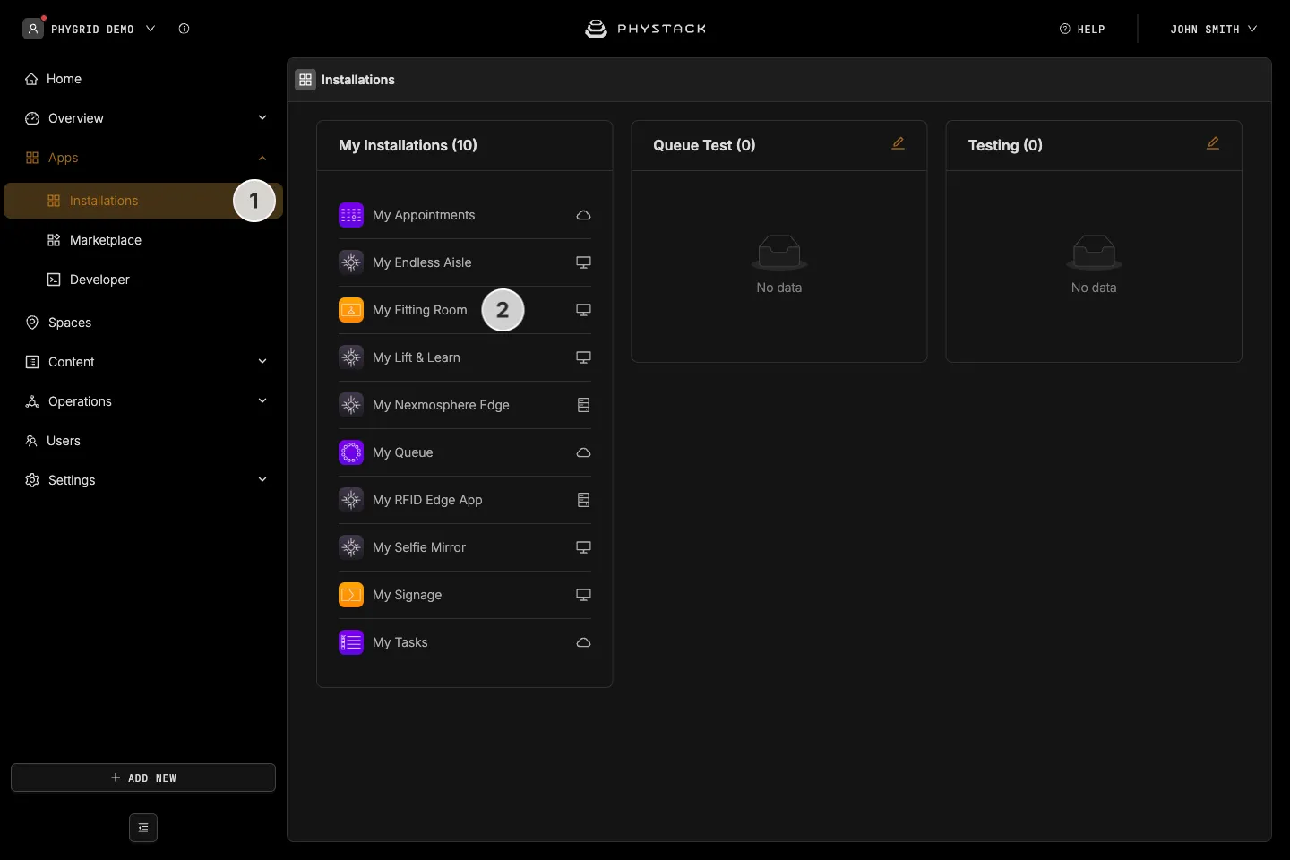Open the My RFID Edge App installation

[x=465, y=500]
